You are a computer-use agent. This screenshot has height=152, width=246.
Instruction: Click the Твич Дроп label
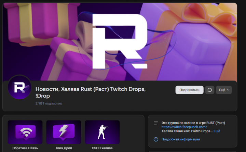click(64, 148)
